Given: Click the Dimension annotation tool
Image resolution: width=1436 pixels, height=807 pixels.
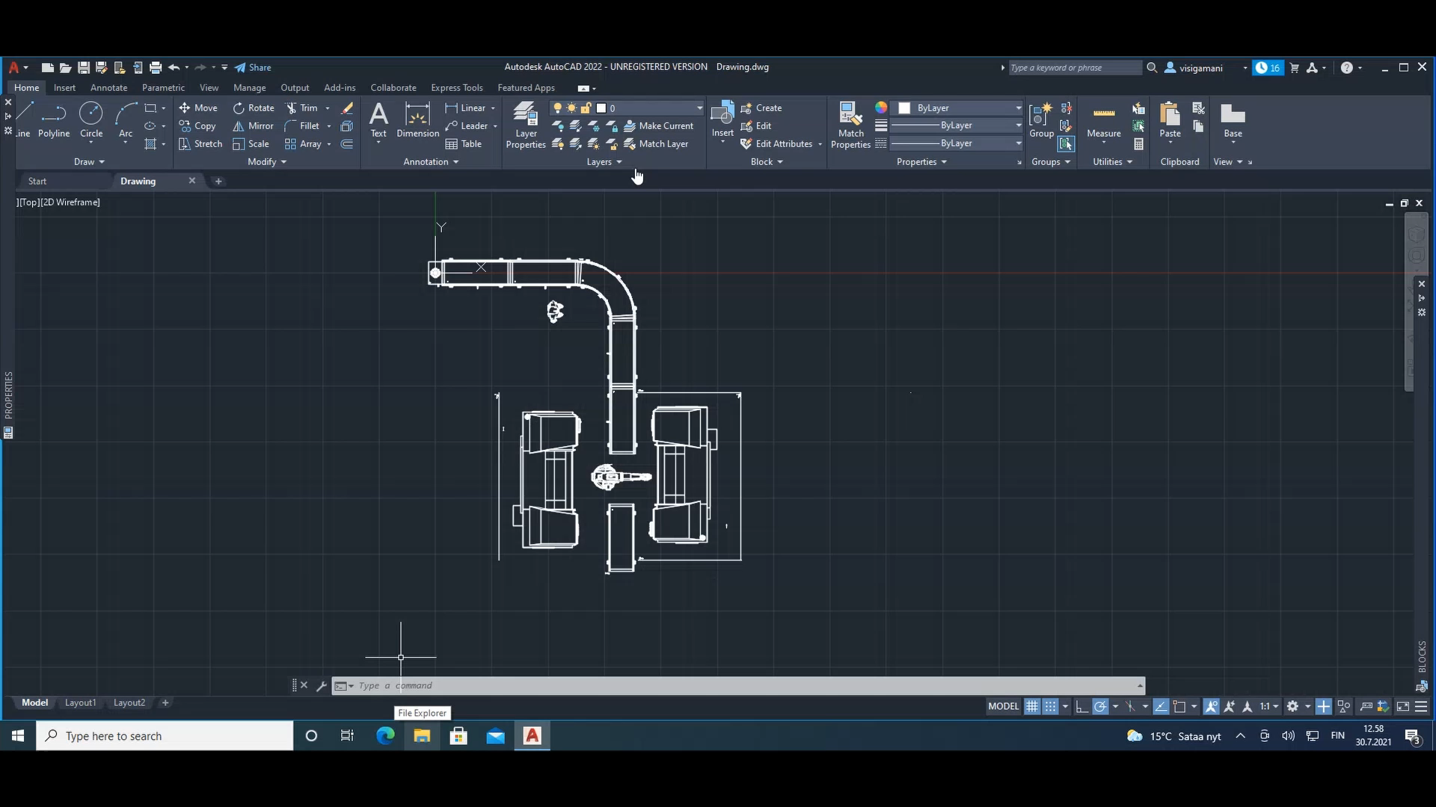Looking at the screenshot, I should [x=417, y=121].
